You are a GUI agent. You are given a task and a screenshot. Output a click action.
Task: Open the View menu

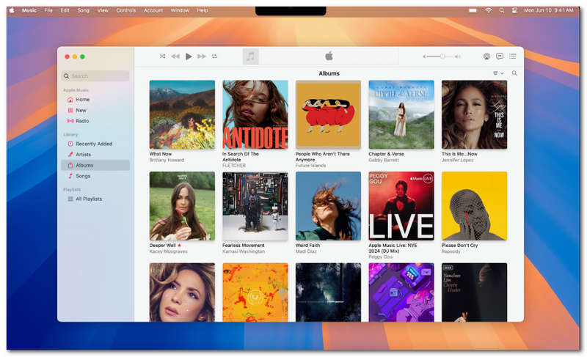103,10
